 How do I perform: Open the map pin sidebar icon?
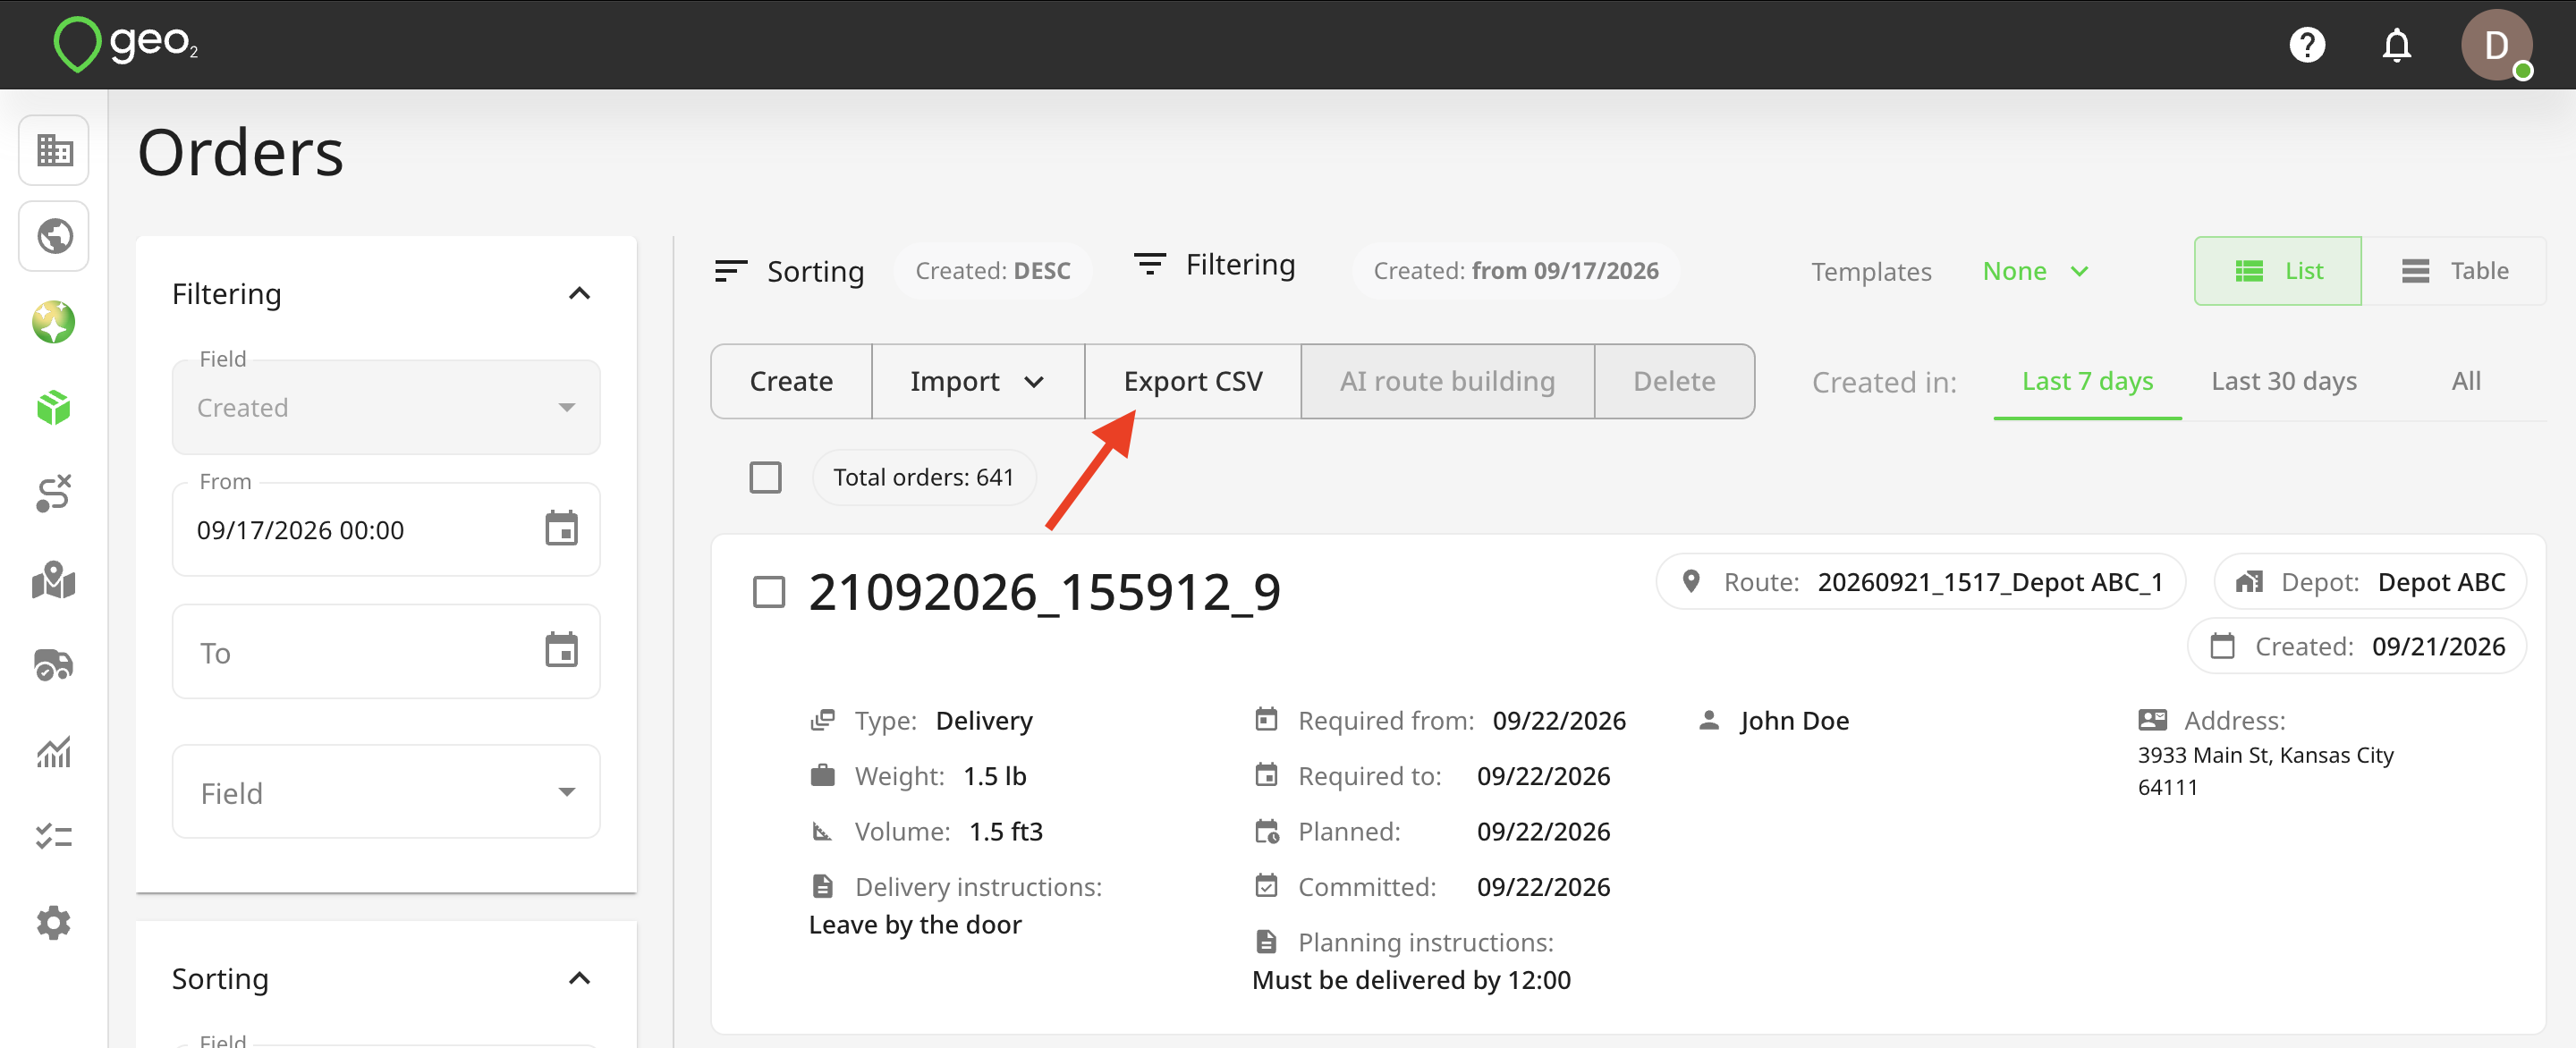[54, 580]
